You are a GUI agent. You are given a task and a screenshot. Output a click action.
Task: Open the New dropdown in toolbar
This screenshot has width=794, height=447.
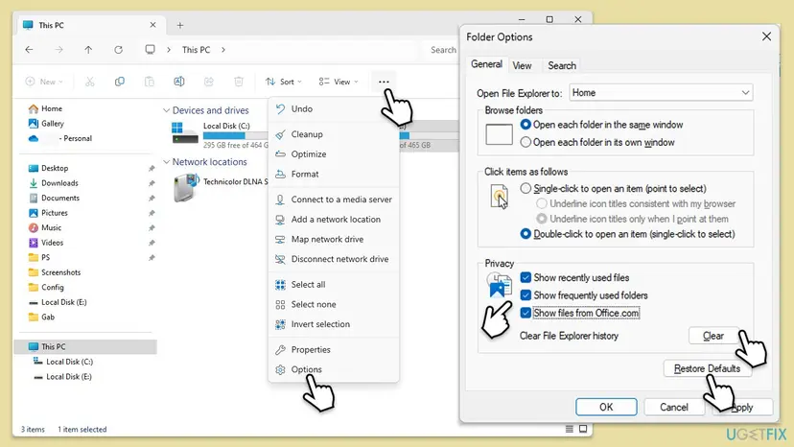tap(44, 82)
